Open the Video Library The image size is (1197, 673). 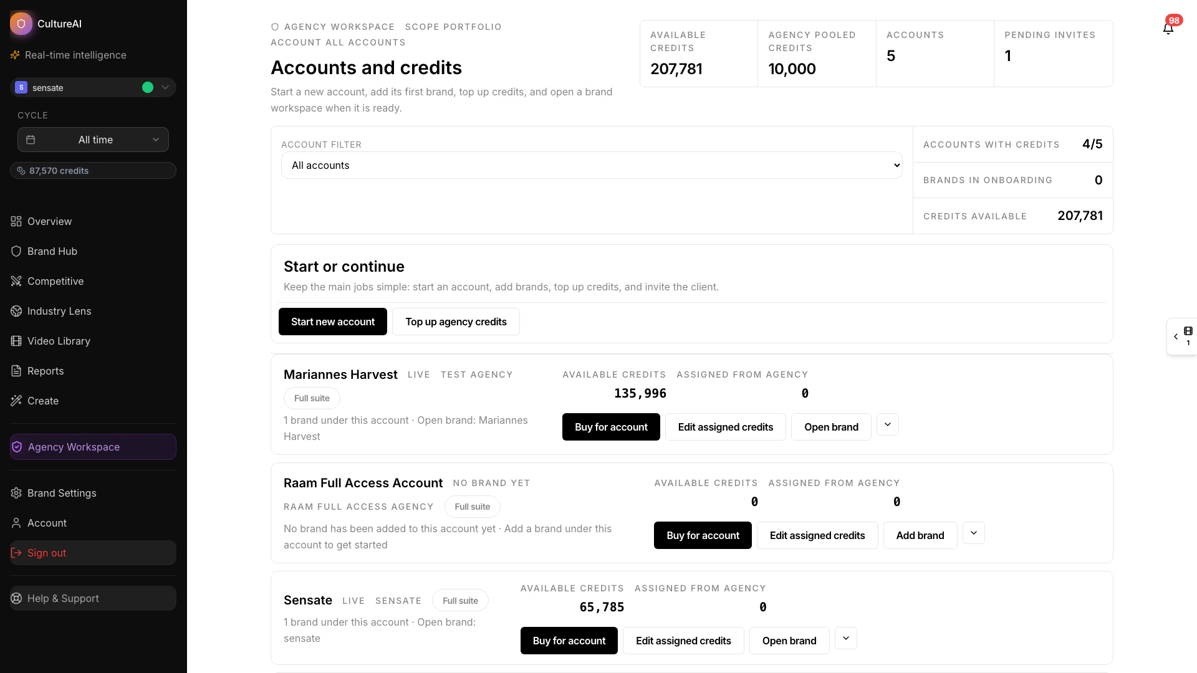(x=59, y=341)
